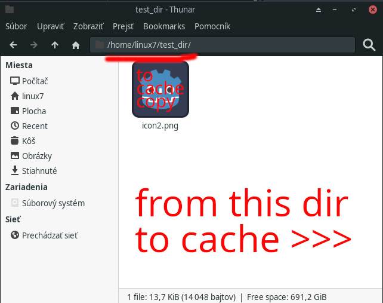Open Kôš in the sidebar
The height and width of the screenshot is (303, 383).
tap(29, 141)
